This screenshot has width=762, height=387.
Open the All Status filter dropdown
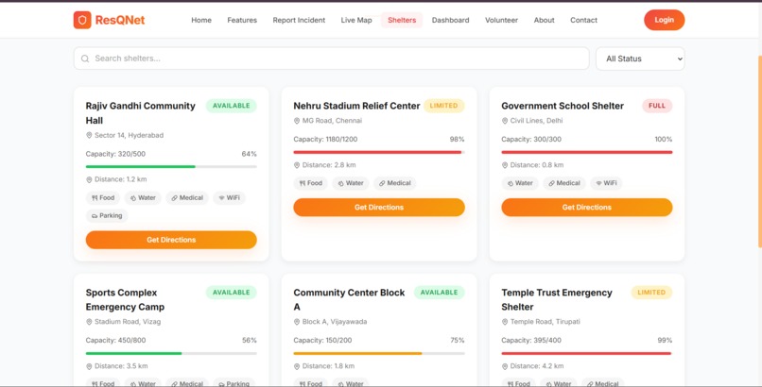(640, 59)
